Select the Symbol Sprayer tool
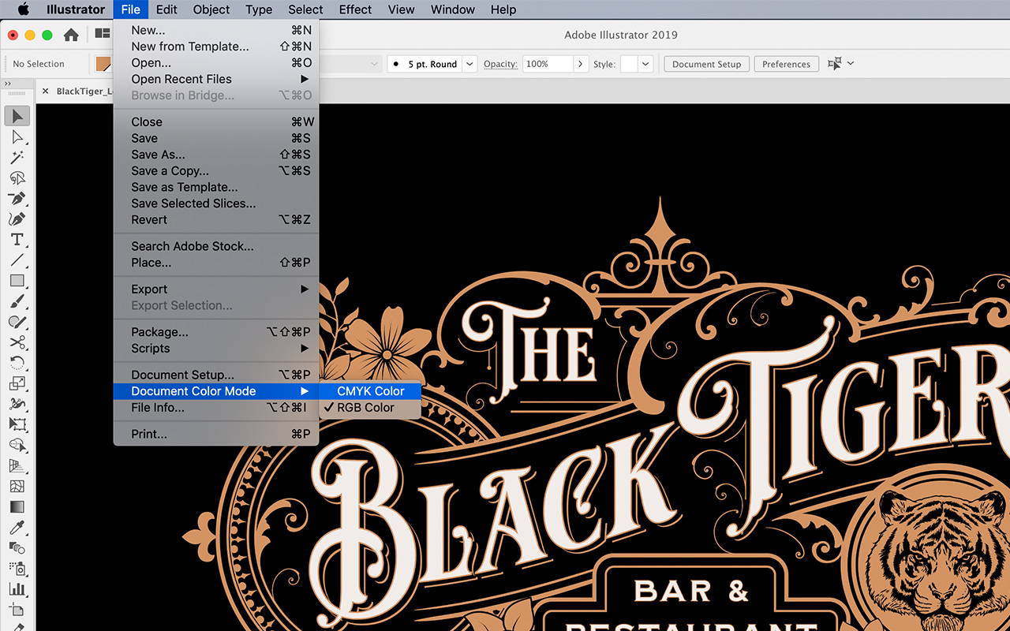Viewport: 1010px width, 631px height. 17,568
